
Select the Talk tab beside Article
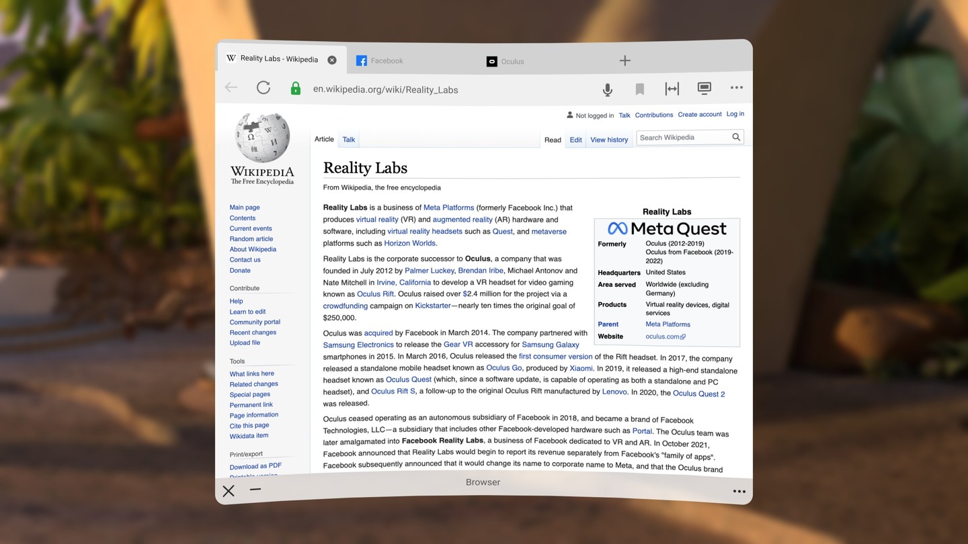pyautogui.click(x=349, y=140)
